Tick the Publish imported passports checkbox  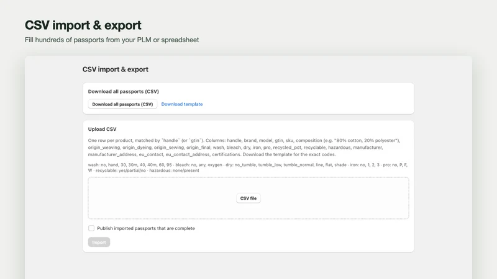tap(91, 228)
